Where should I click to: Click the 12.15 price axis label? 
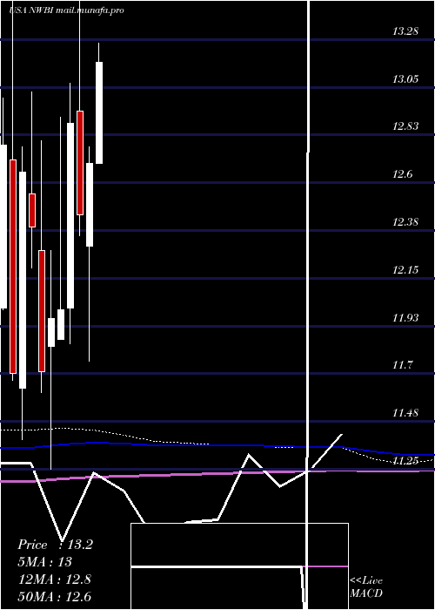(405, 269)
